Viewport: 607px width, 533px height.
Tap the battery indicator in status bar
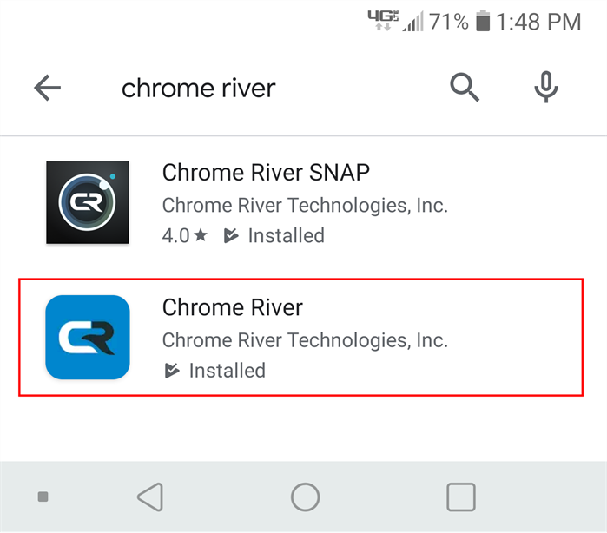click(x=484, y=22)
